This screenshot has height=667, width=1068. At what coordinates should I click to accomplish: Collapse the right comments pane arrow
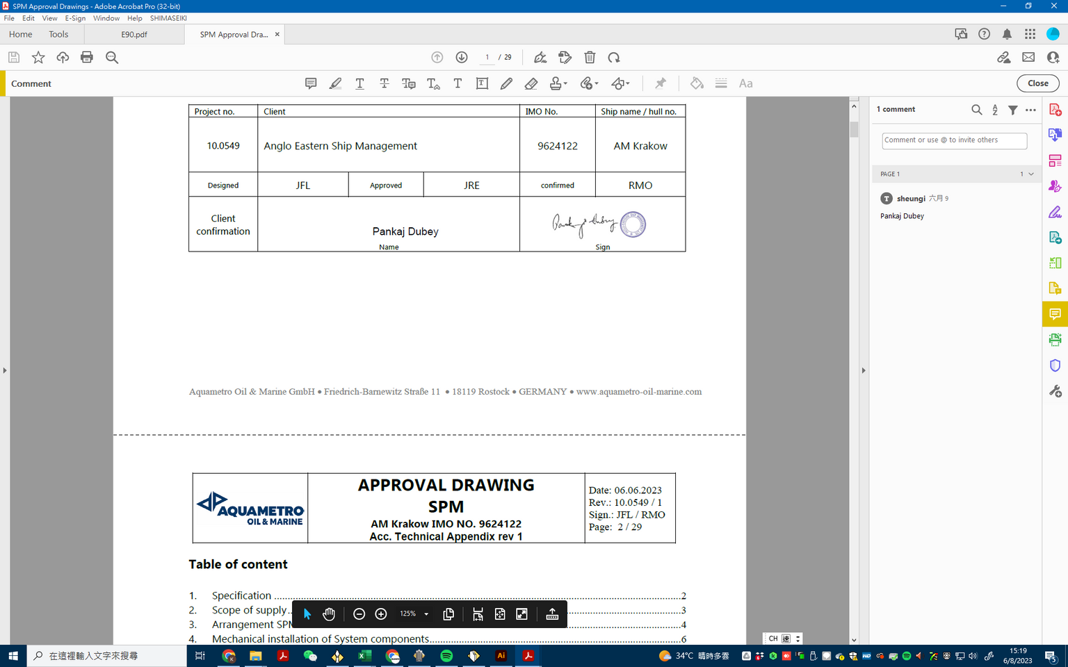point(864,370)
